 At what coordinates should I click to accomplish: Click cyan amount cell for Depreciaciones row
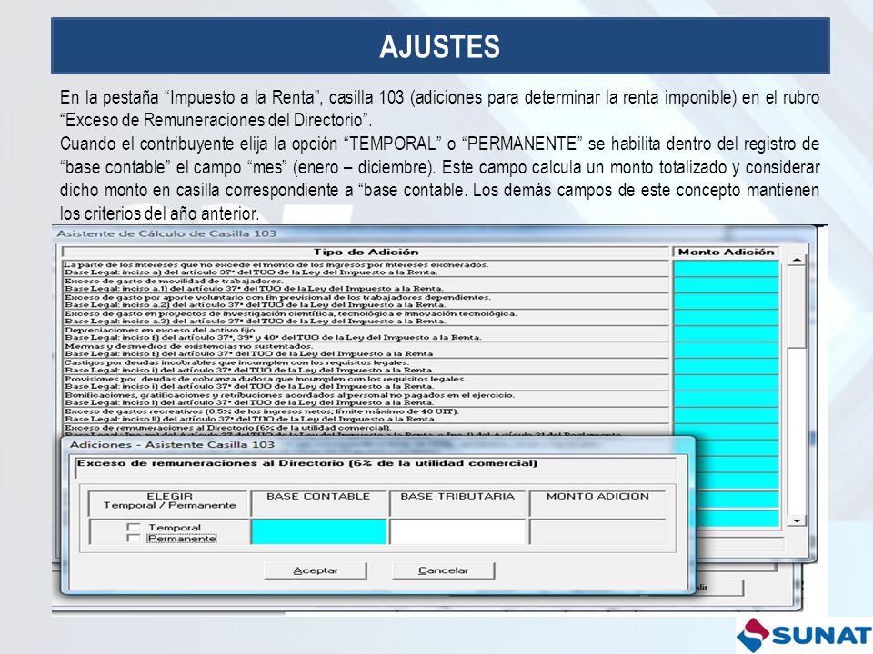point(726,333)
